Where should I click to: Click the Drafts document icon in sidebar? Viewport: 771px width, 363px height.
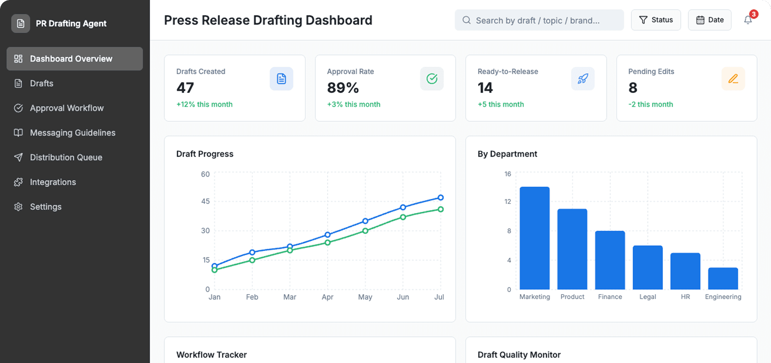pyautogui.click(x=18, y=83)
